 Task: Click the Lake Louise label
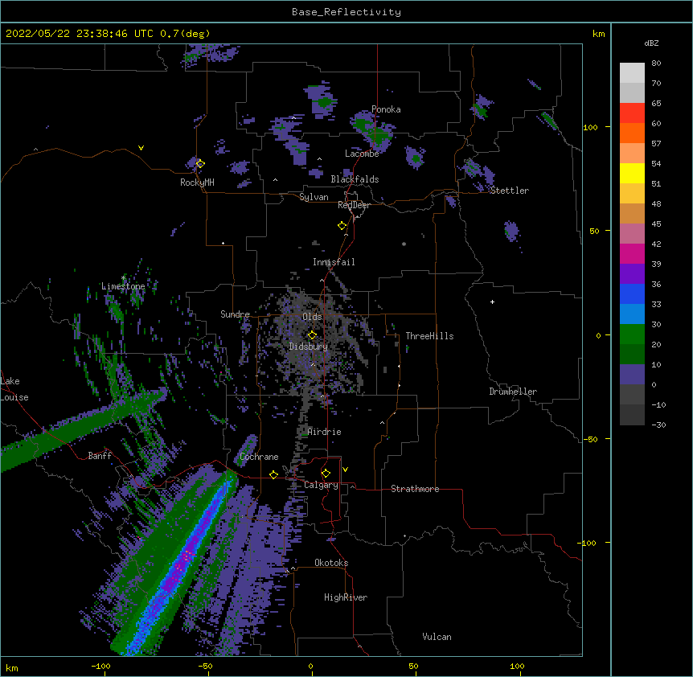coord(14,389)
